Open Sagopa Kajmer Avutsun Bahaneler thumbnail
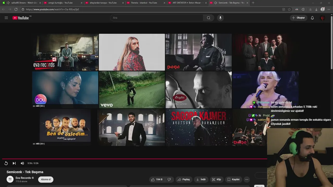 click(198, 127)
